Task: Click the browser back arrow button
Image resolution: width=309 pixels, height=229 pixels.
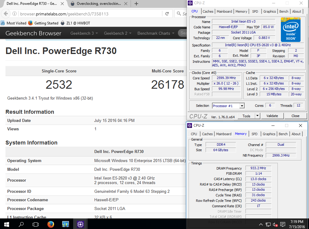Action: pyautogui.click(x=6, y=14)
